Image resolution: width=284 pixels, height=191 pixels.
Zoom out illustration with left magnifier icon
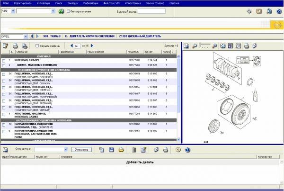coord(195,46)
